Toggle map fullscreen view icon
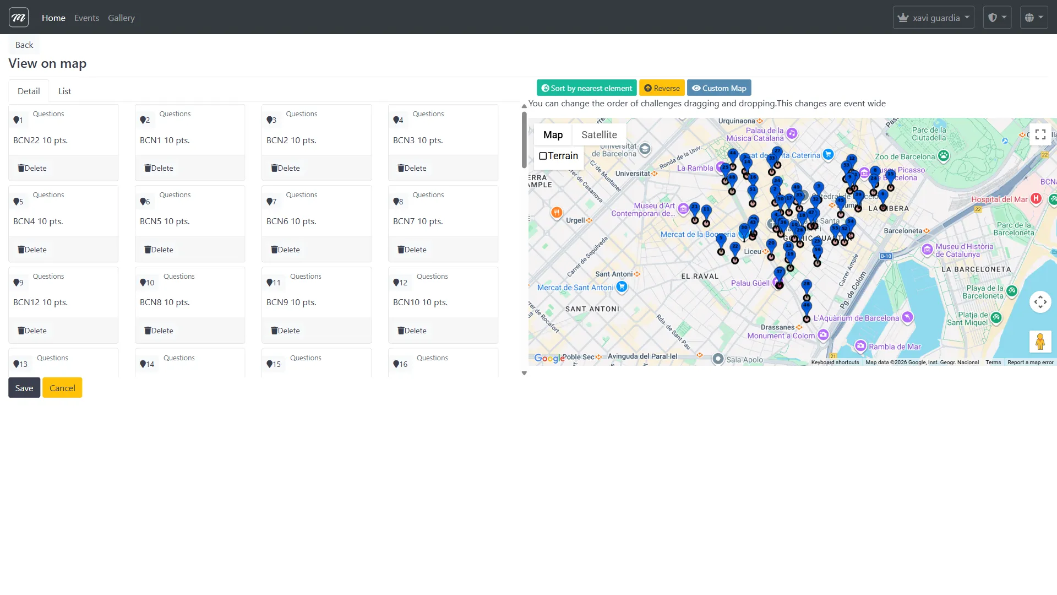 (1040, 135)
